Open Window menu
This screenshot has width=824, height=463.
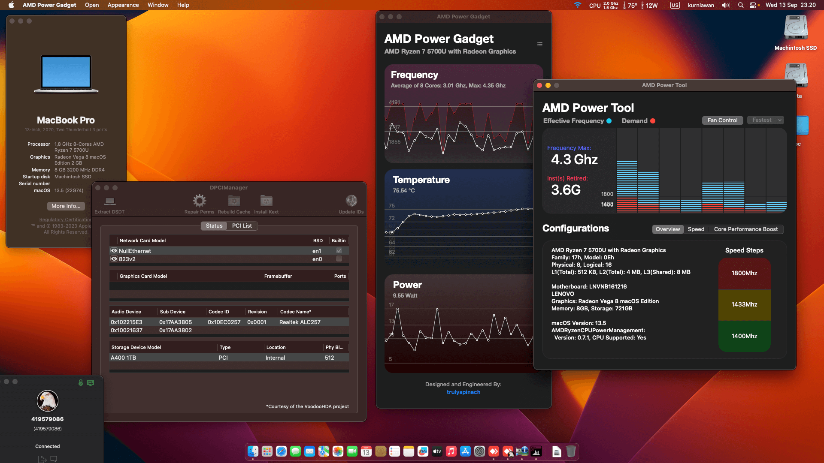(158, 5)
